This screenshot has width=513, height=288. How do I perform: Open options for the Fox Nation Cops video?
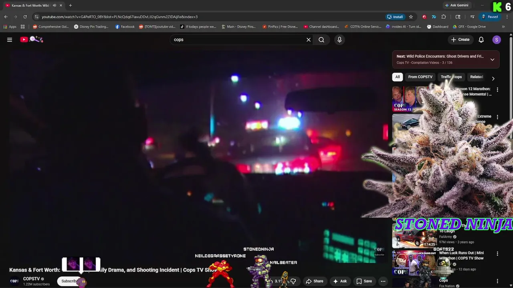click(497, 281)
